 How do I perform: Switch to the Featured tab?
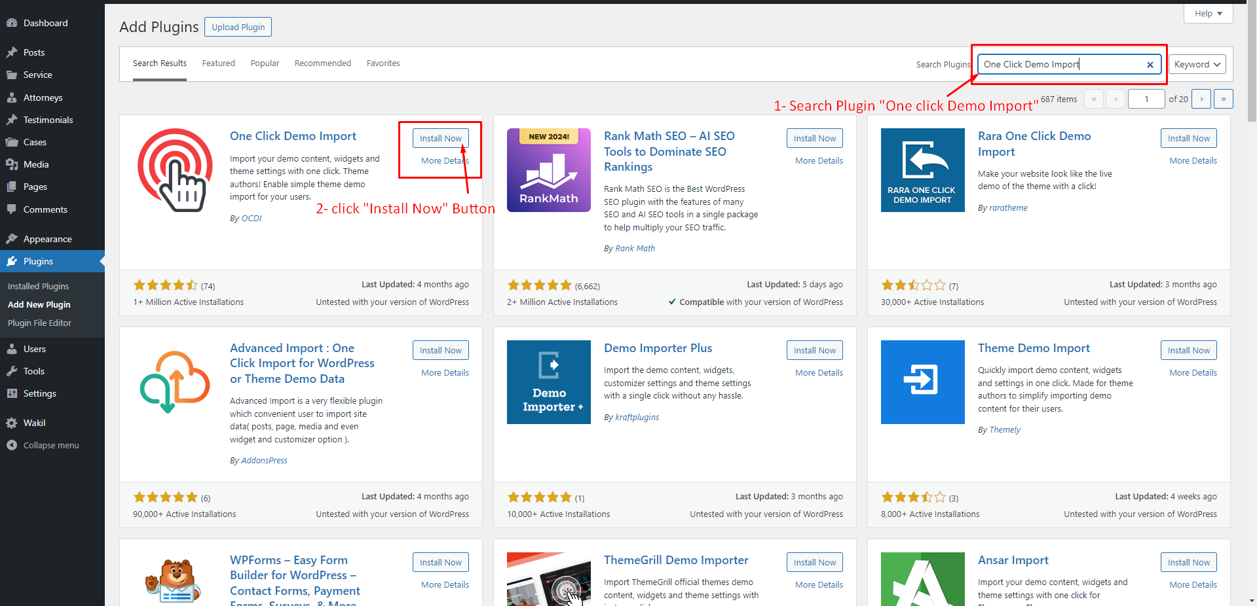tap(218, 63)
